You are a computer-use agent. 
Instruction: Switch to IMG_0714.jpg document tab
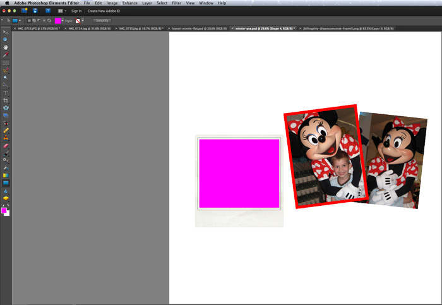coord(88,28)
